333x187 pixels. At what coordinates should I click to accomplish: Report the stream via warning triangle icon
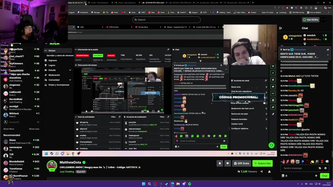(x=269, y=171)
